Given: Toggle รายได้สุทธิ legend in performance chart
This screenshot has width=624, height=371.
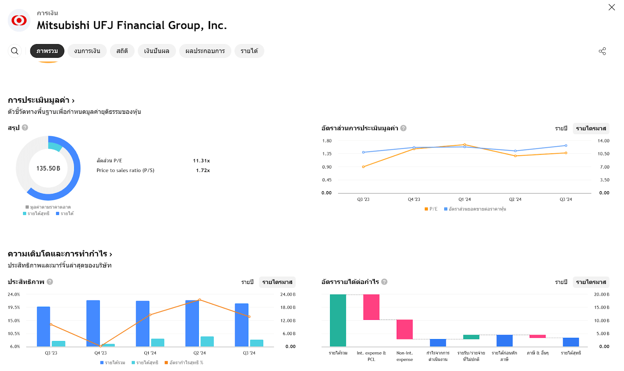Looking at the screenshot, I should click(x=145, y=363).
